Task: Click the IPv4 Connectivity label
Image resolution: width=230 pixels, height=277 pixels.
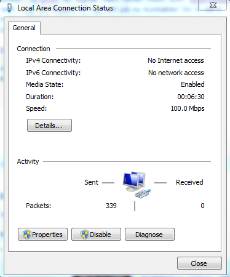Action: (x=54, y=60)
